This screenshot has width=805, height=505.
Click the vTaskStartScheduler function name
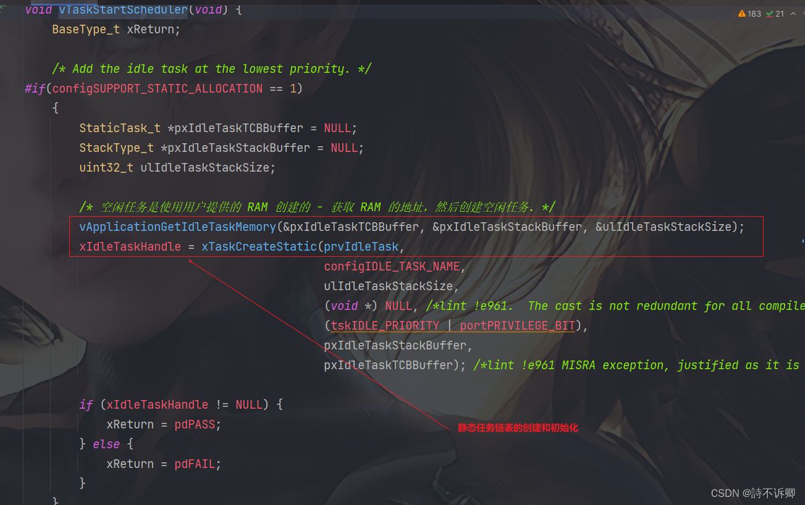pos(123,9)
